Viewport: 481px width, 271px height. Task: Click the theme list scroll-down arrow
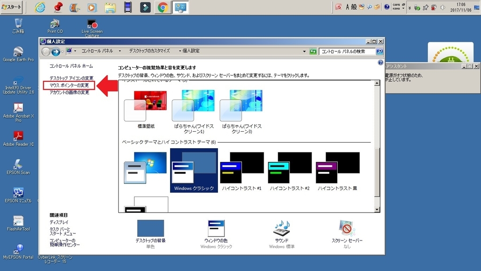coord(377,209)
